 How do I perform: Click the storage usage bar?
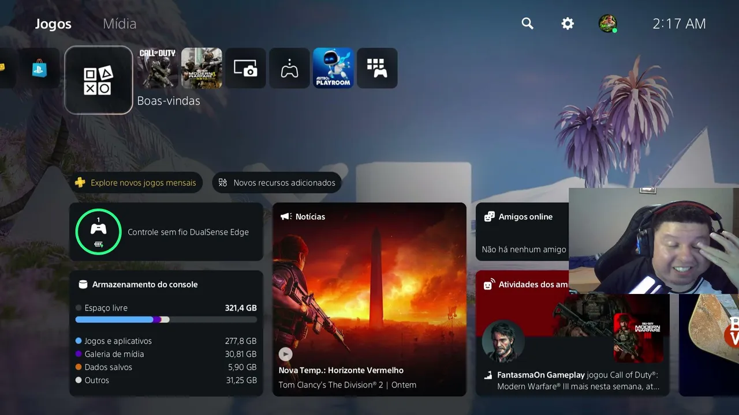(166, 319)
